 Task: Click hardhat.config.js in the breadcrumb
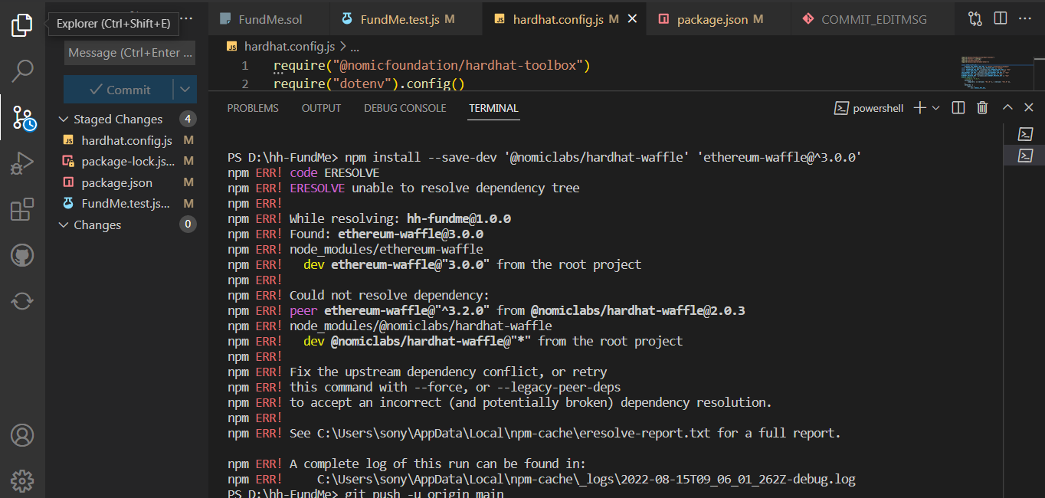point(288,47)
